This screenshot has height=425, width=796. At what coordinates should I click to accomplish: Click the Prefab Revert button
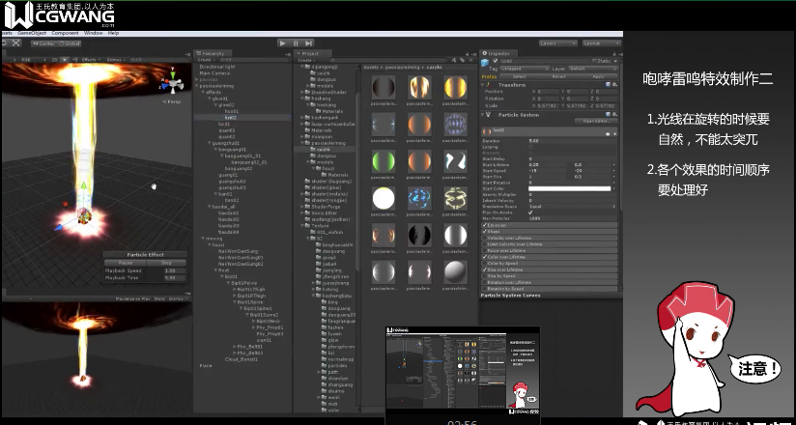pos(559,76)
